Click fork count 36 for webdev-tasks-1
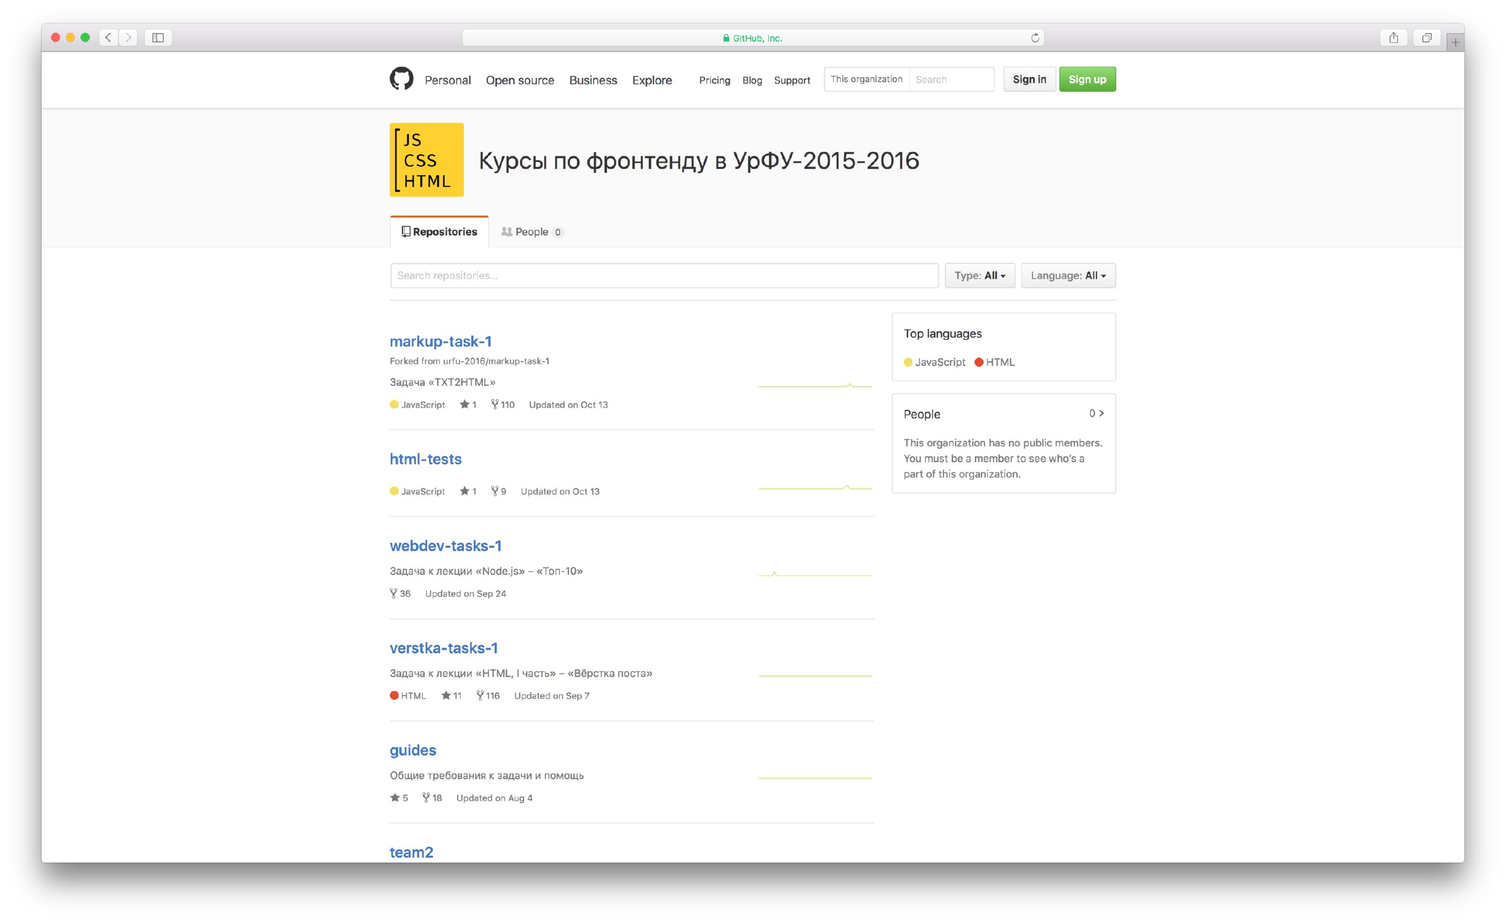This screenshot has height=922, width=1506. pyautogui.click(x=399, y=593)
